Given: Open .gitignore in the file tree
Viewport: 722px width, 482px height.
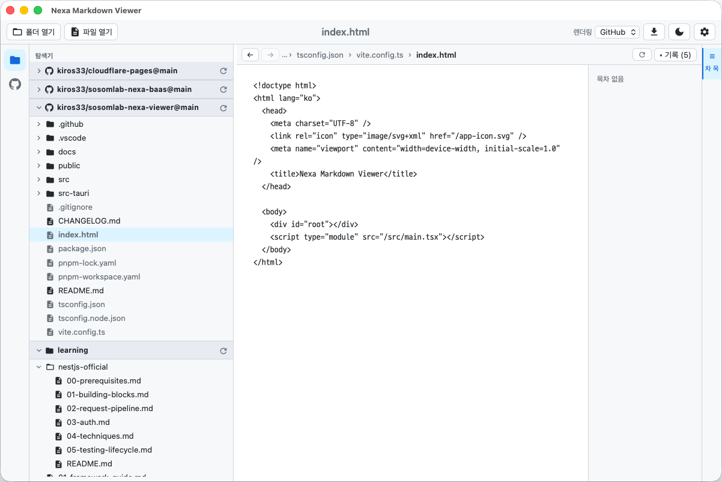Looking at the screenshot, I should [x=131, y=207].
